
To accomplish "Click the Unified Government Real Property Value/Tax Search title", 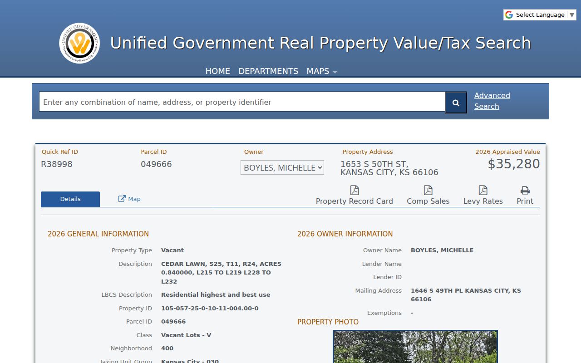I will [x=320, y=43].
